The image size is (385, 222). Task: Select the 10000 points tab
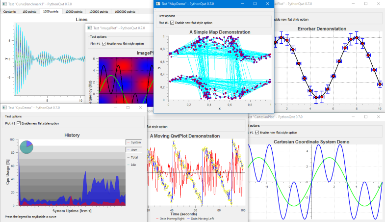coord(74,11)
